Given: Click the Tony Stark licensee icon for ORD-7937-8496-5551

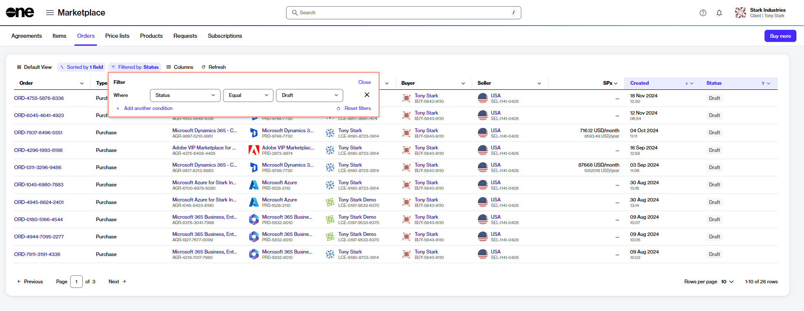Looking at the screenshot, I should (330, 133).
